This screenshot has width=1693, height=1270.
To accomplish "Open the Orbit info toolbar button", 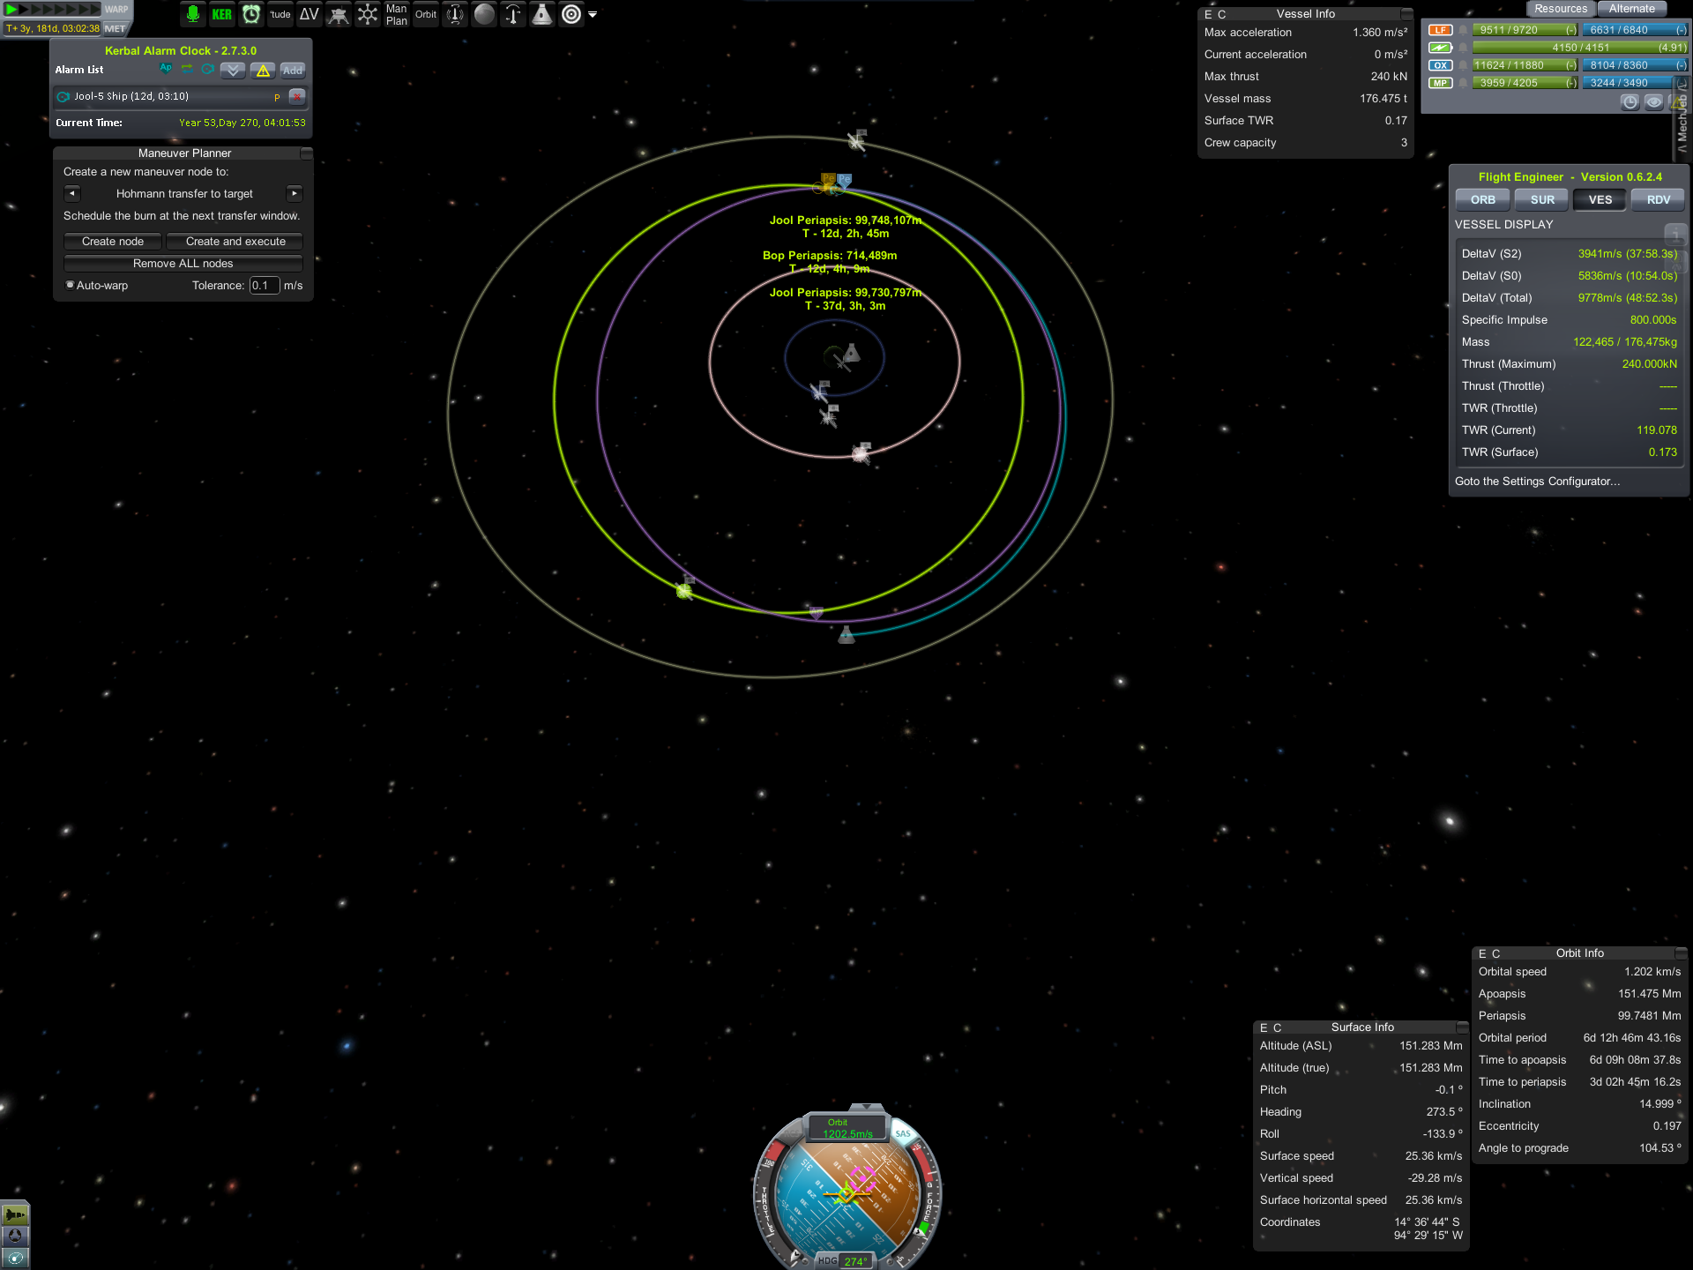I will coord(426,14).
